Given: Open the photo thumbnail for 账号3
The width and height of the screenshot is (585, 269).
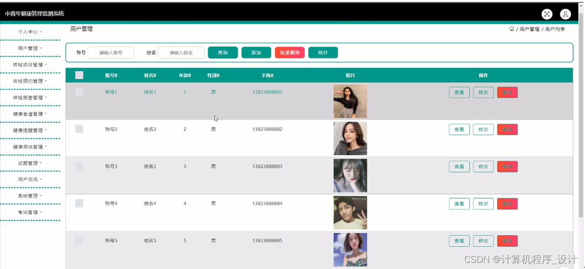Looking at the screenshot, I should point(350,176).
